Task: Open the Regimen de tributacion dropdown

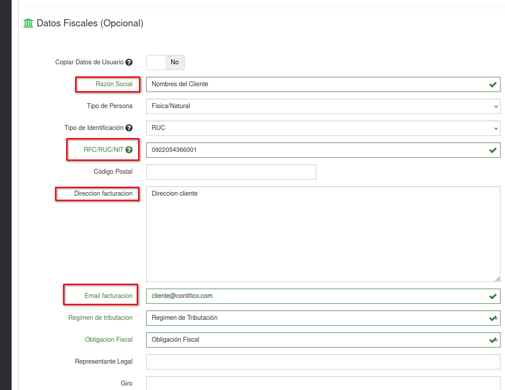Action: pos(323,318)
